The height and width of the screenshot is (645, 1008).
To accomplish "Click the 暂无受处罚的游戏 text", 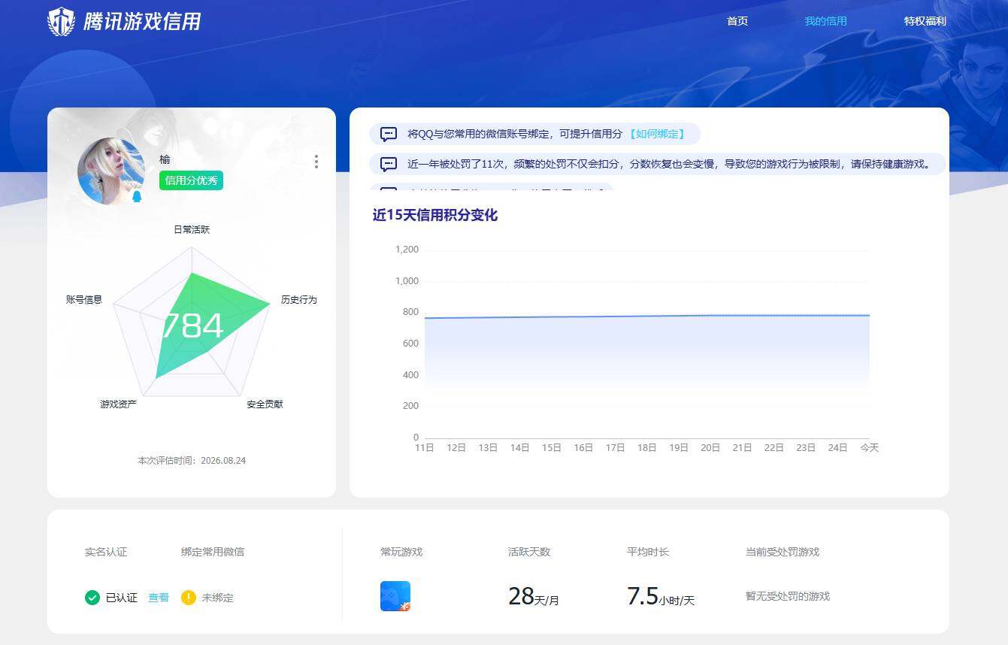I will [788, 596].
